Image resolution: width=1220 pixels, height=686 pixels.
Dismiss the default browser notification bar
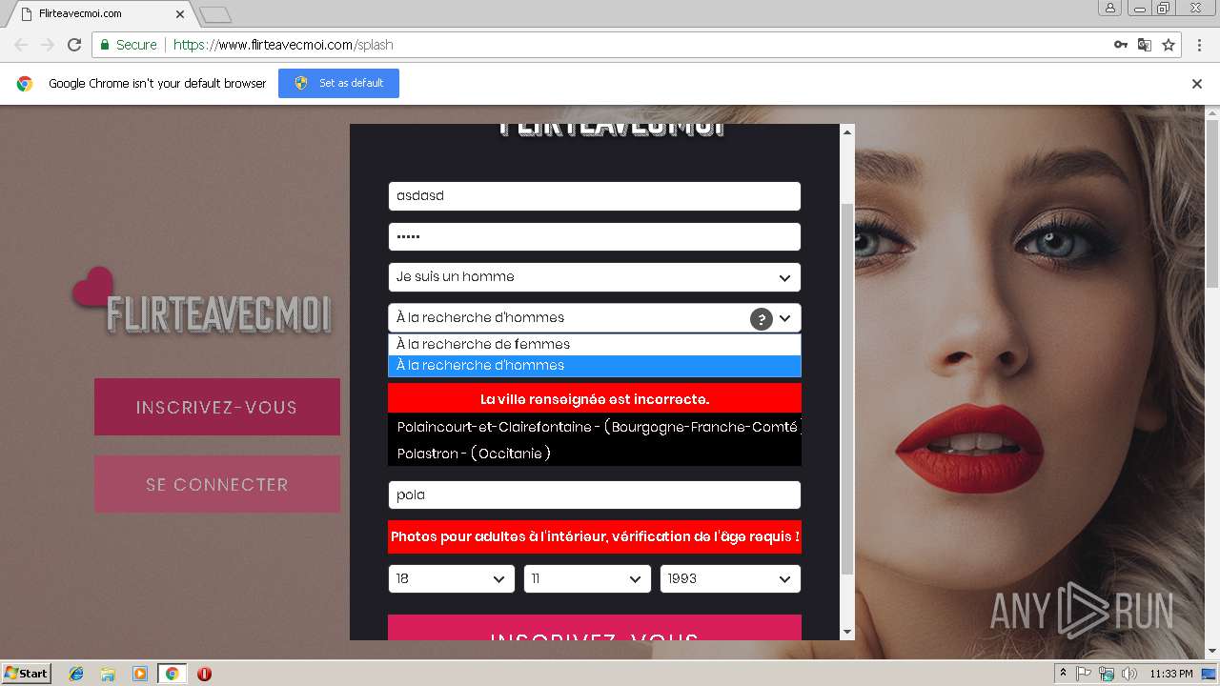1197,84
